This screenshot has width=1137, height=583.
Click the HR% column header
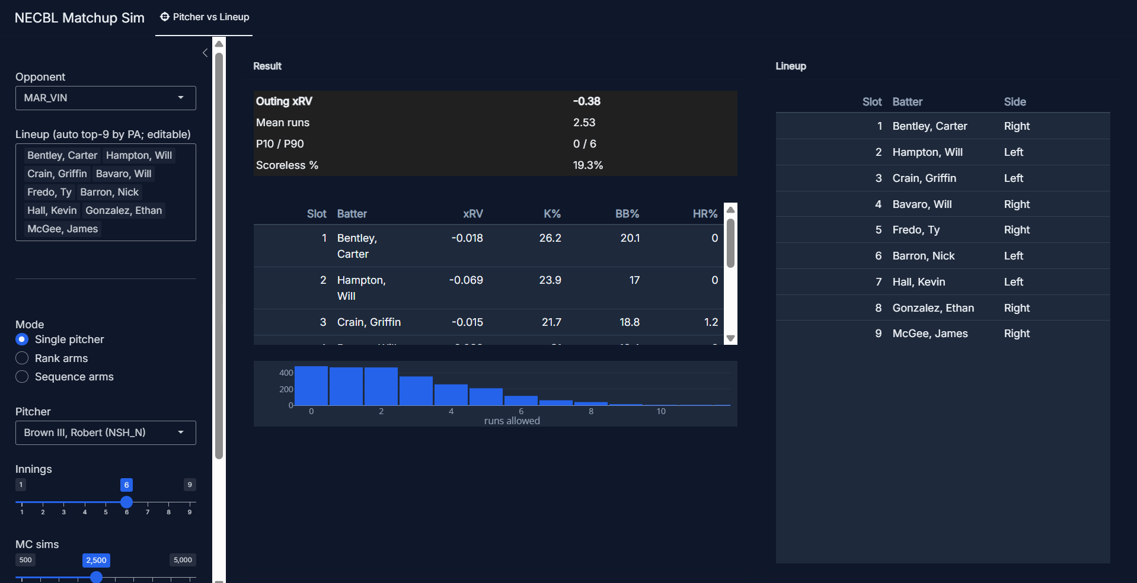(x=705, y=214)
